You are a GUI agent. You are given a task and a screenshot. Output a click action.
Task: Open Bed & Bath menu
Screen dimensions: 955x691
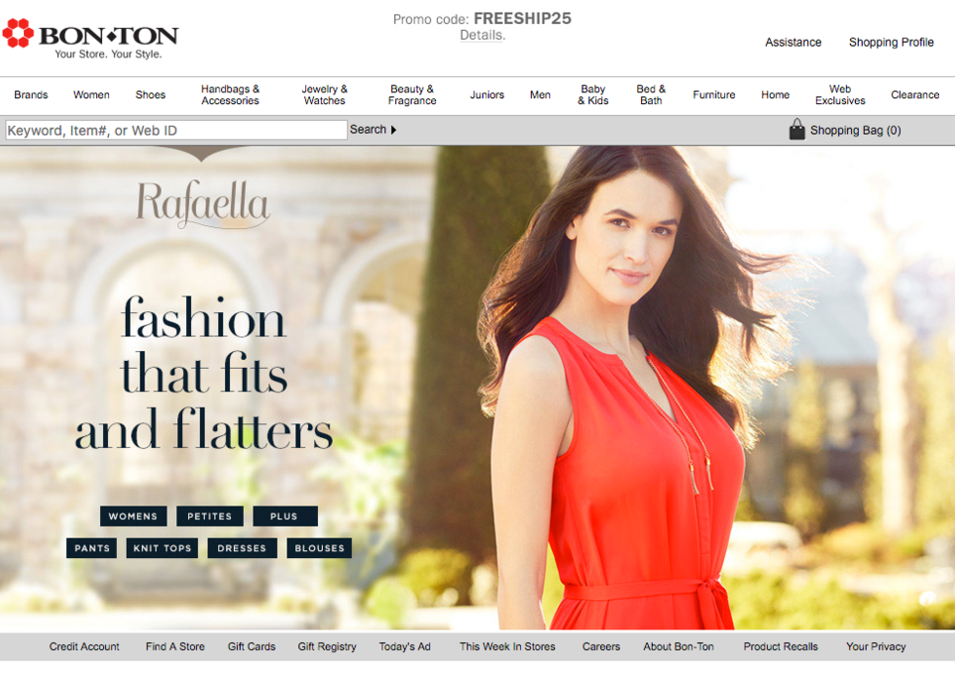point(651,94)
